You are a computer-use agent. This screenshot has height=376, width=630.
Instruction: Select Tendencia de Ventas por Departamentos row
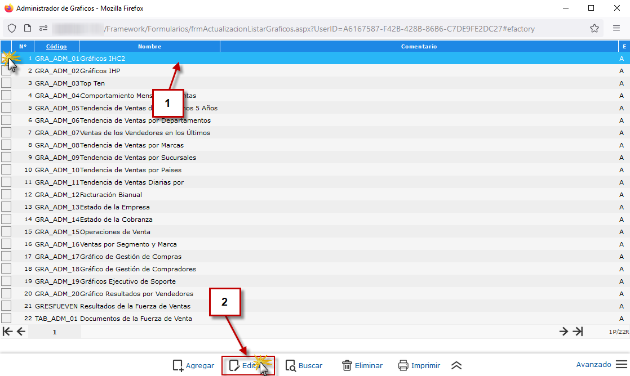coord(315,120)
